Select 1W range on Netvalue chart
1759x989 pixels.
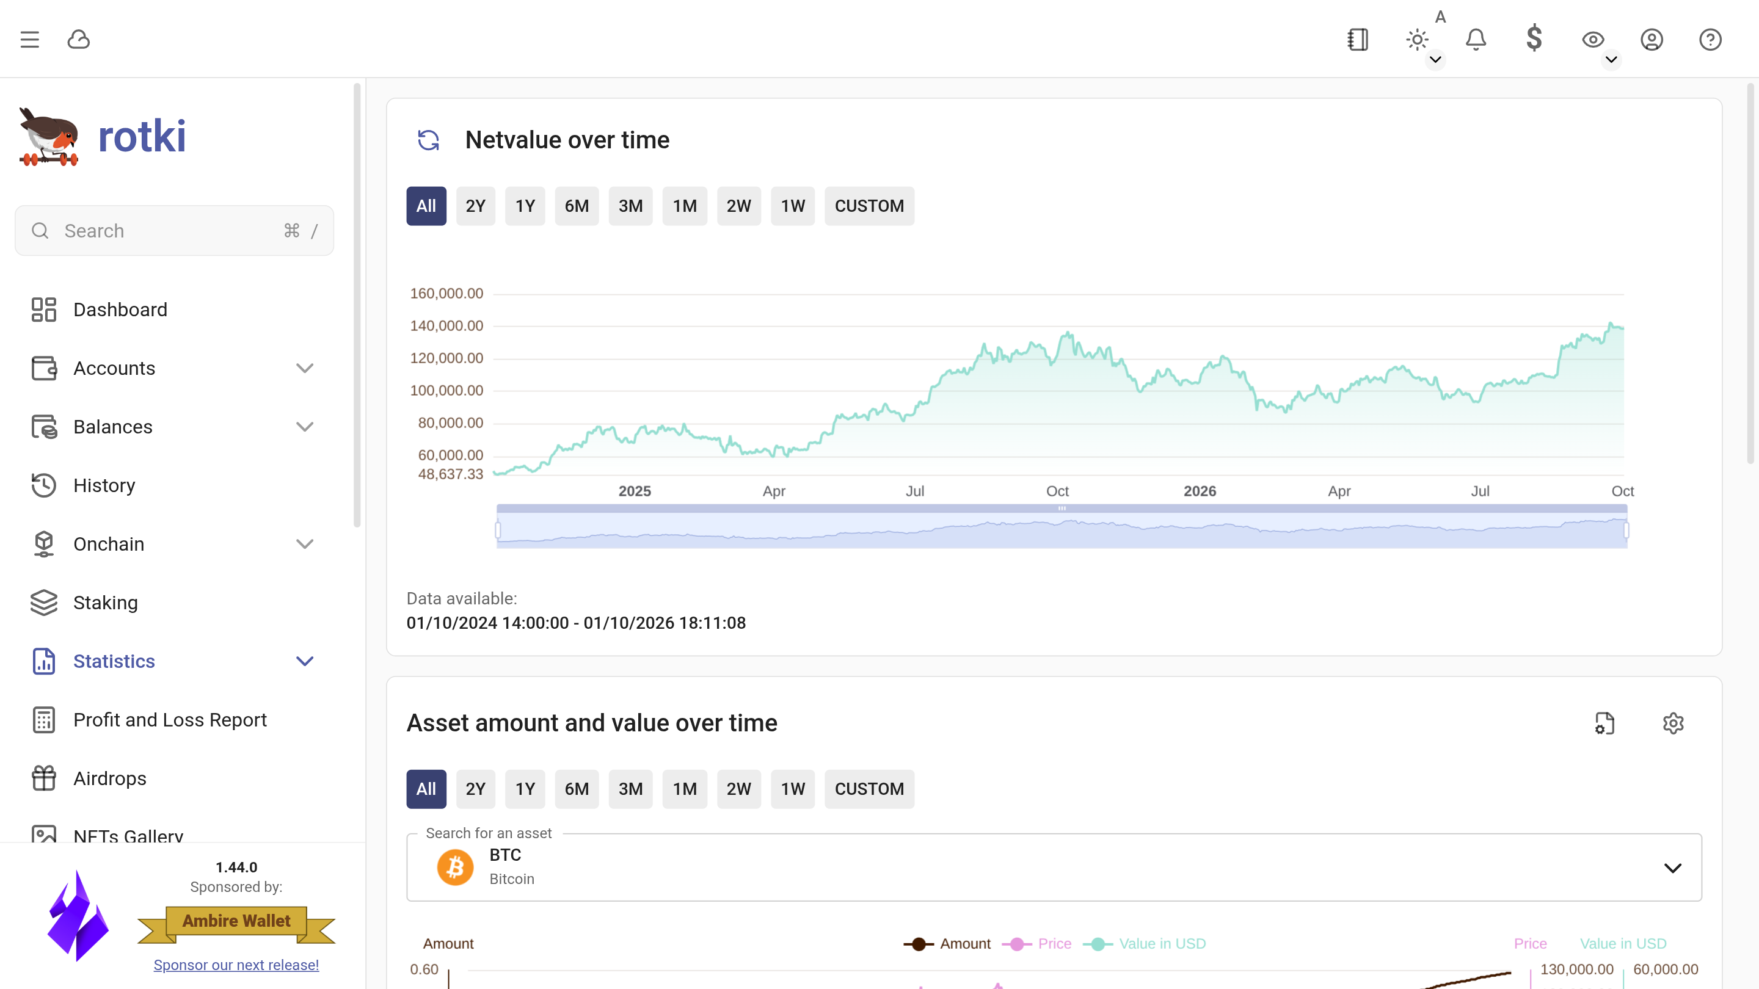click(793, 206)
